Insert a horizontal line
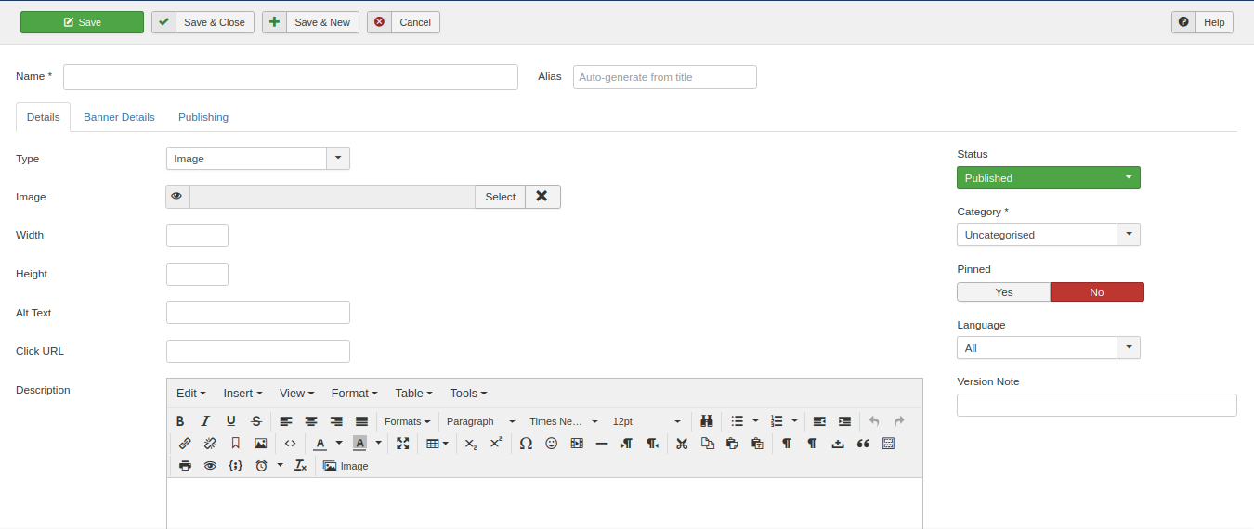 tap(602, 444)
